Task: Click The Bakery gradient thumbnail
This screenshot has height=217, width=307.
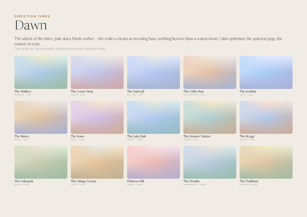Action: pyautogui.click(x=41, y=117)
